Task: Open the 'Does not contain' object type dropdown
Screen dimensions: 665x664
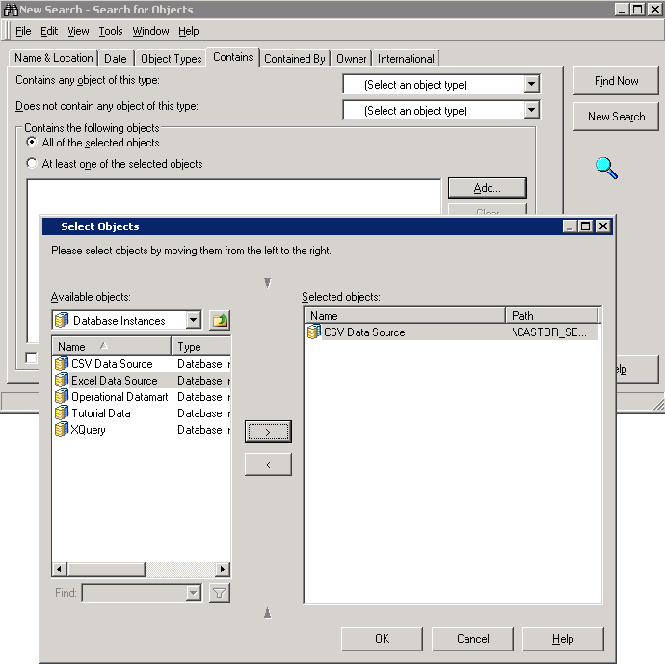Action: pyautogui.click(x=532, y=111)
